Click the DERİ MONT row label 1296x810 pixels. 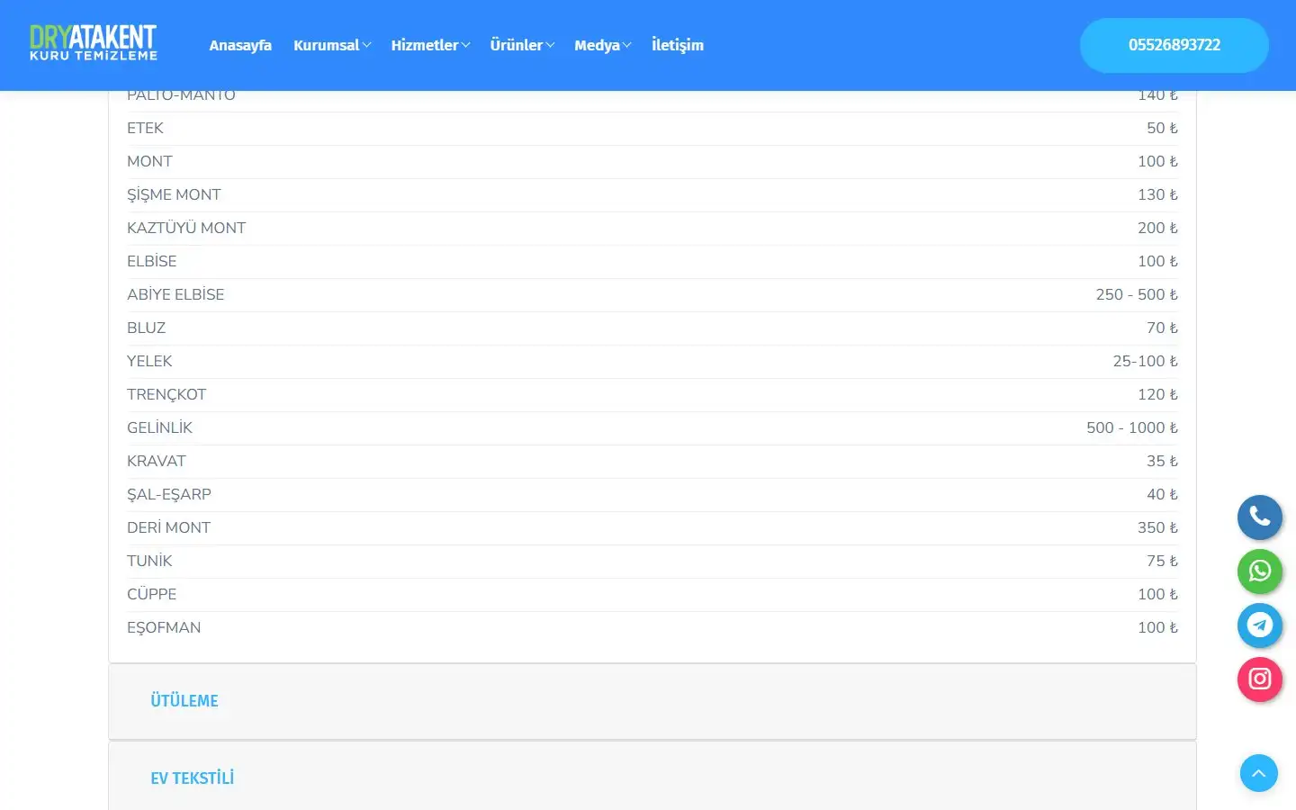(x=168, y=527)
